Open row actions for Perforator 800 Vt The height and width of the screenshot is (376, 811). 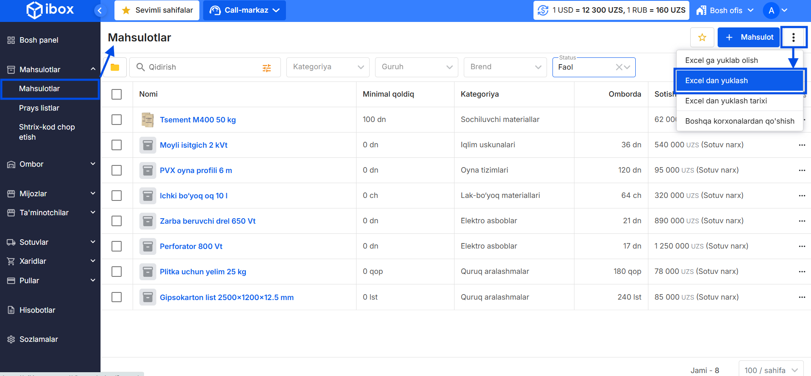coord(802,246)
